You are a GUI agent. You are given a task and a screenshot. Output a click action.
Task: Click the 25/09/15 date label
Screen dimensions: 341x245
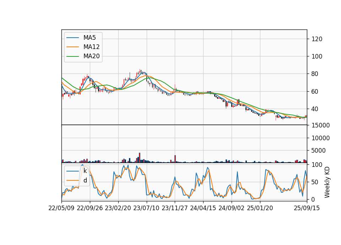[x=307, y=208]
